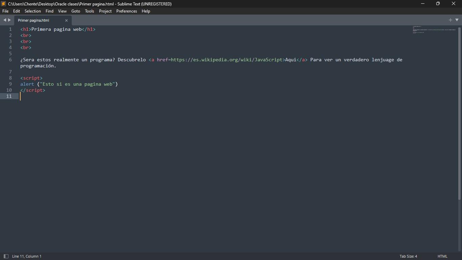The image size is (462, 260).
Task: Click the word 'programación.' on wrapped line
Action: [x=38, y=66]
